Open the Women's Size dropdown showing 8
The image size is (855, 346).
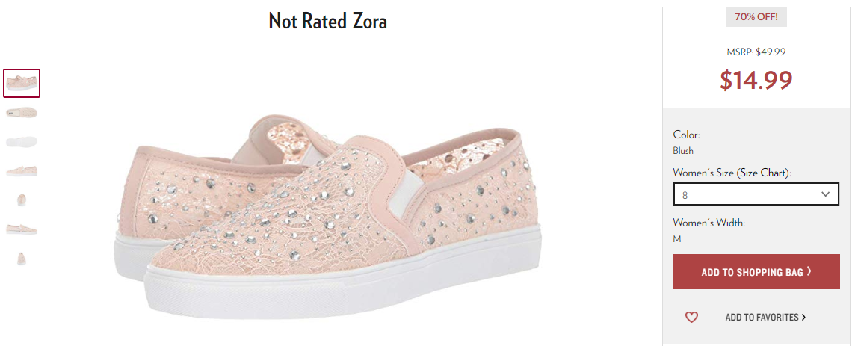tap(756, 194)
